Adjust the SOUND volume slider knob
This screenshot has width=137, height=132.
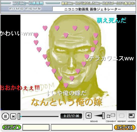click(x=103, y=116)
